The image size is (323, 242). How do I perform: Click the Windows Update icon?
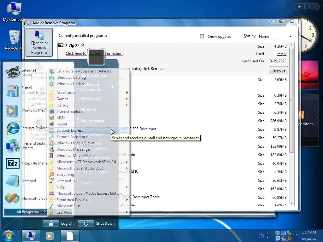pyautogui.click(x=51, y=84)
